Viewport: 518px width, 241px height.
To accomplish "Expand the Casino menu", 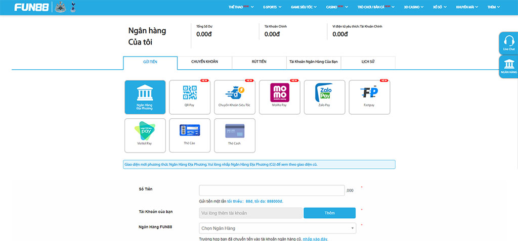I will point(337,7).
